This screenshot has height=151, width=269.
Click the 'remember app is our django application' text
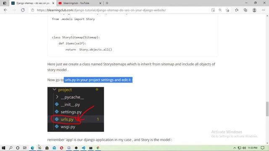(110, 140)
